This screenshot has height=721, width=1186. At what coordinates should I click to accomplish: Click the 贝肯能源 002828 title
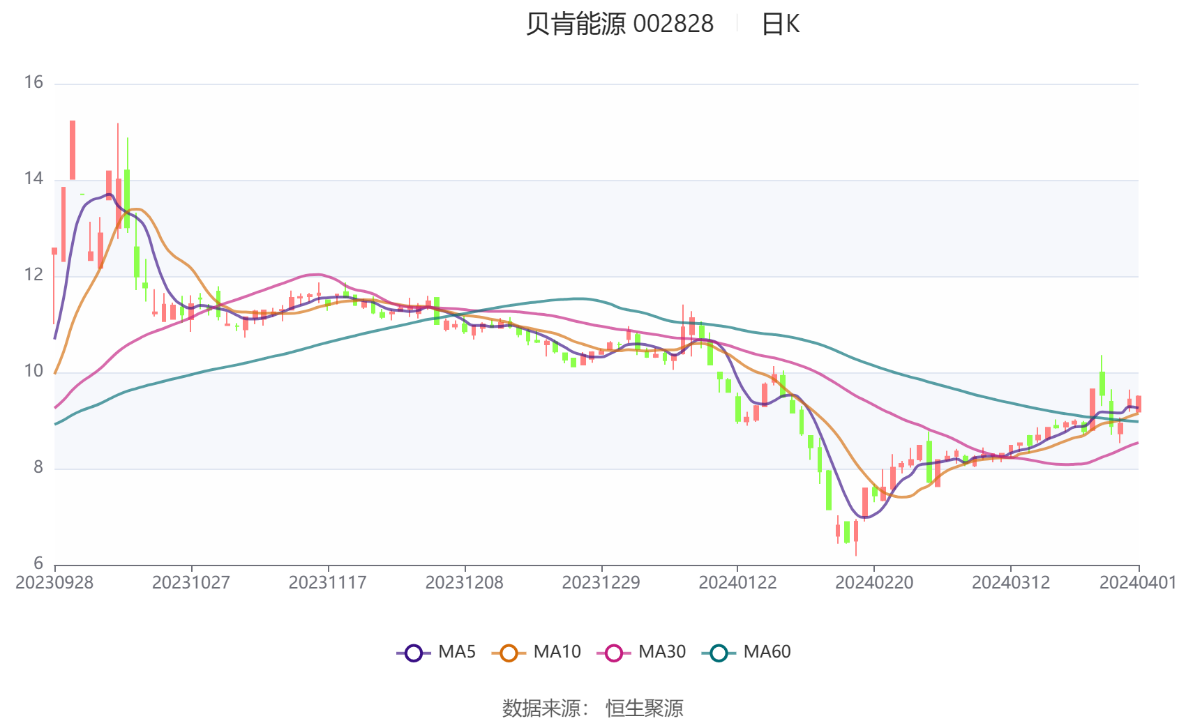[x=620, y=24]
